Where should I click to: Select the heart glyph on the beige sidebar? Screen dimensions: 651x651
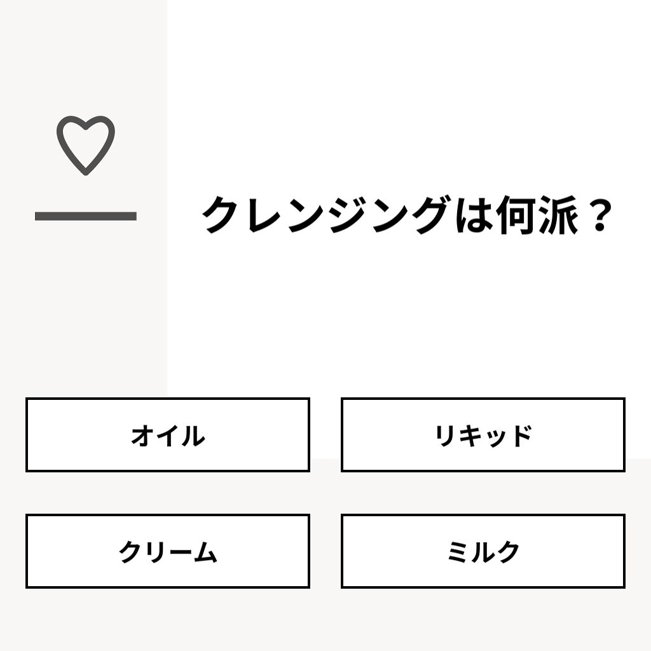86,145
